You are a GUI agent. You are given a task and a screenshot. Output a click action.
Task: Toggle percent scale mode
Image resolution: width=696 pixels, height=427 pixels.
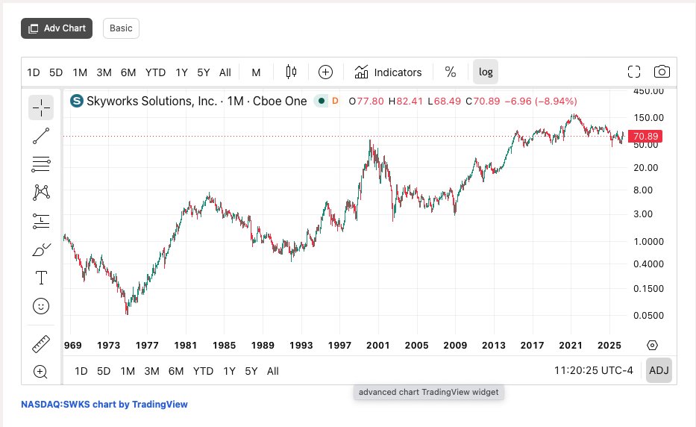451,72
